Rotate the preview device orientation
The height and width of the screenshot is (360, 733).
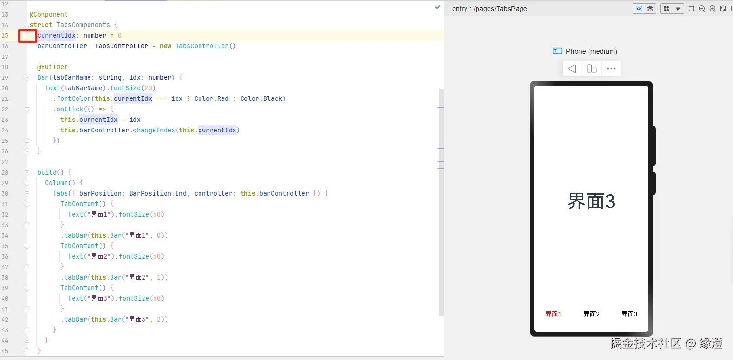point(592,68)
